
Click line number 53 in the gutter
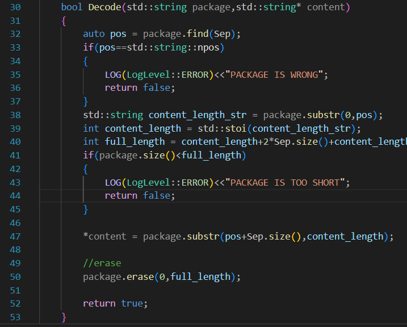[x=15, y=317]
